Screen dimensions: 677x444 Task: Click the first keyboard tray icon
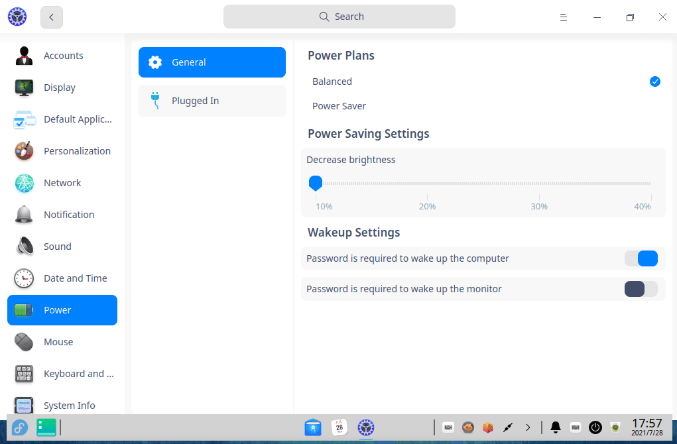point(448,427)
